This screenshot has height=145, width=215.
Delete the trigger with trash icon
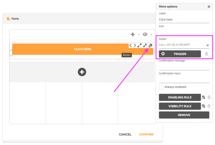tap(206, 54)
